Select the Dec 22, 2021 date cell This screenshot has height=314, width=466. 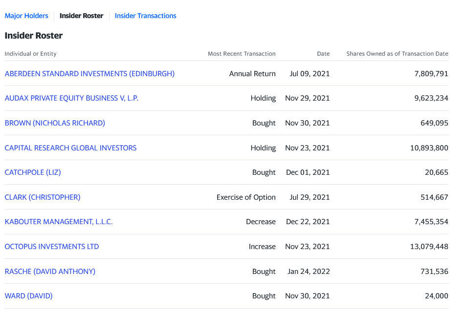pyautogui.click(x=308, y=222)
